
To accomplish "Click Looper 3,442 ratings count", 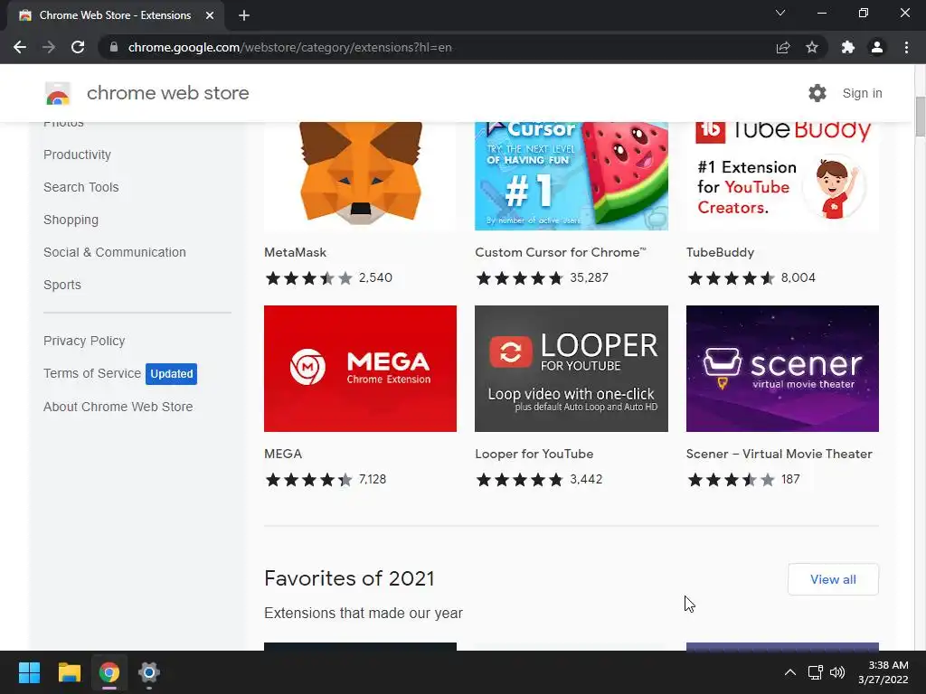I will pyautogui.click(x=586, y=479).
